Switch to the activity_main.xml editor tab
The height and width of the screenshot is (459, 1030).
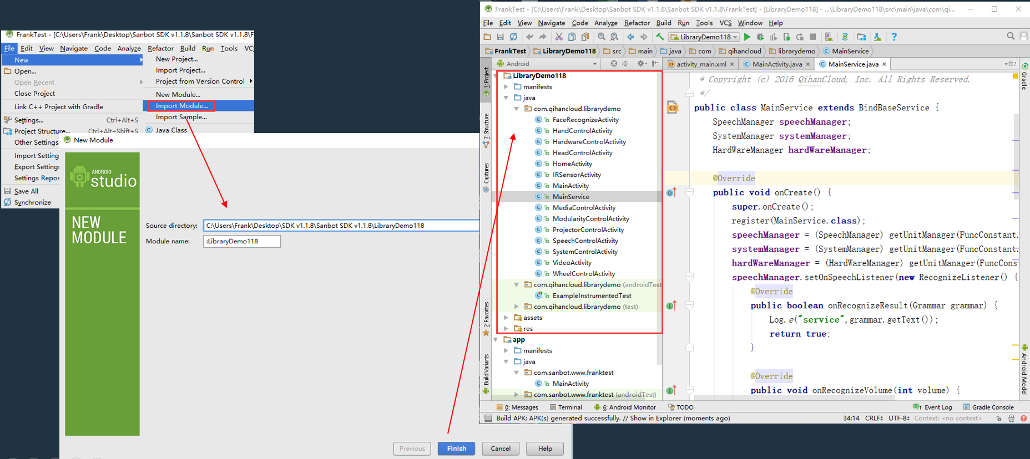[x=701, y=64]
